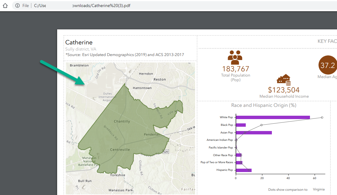Click the Centreville label on the map
Viewport: 337px width, 195px height.
click(x=120, y=150)
